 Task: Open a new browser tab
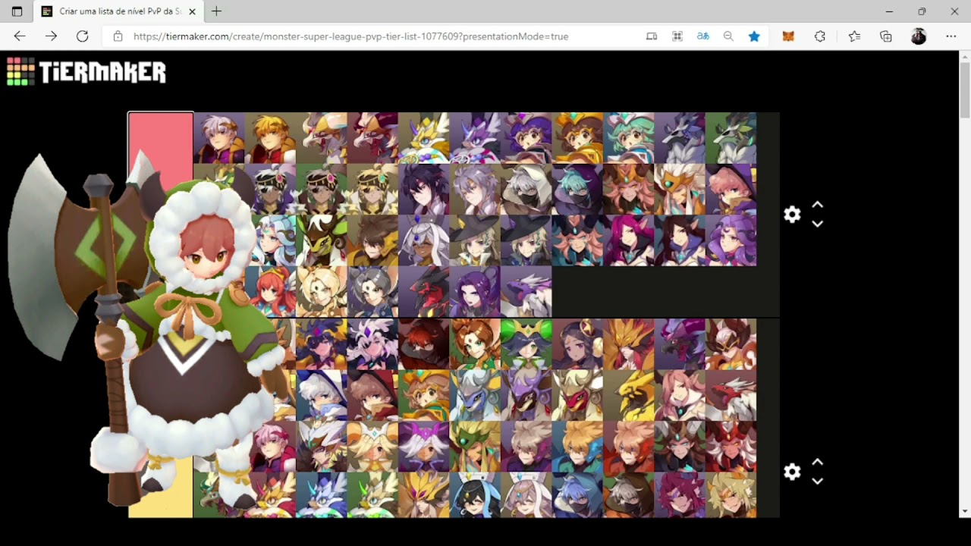click(x=216, y=11)
